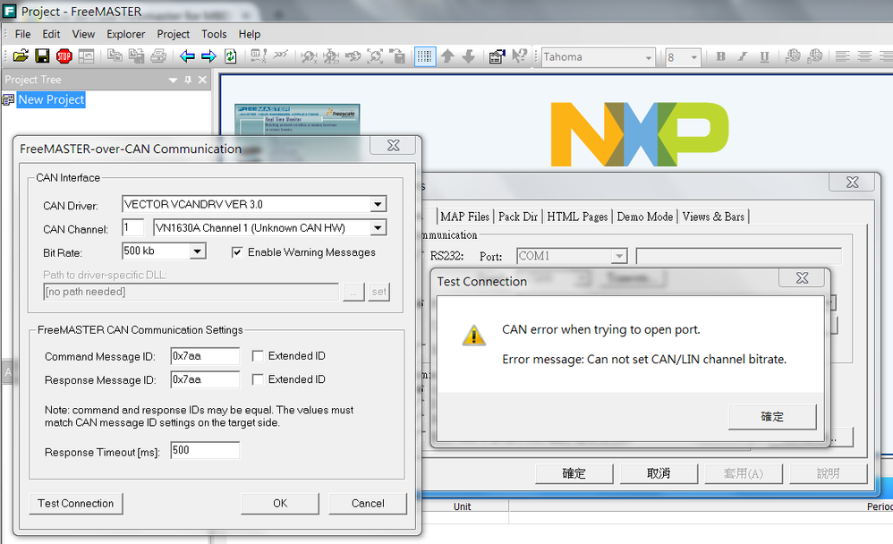Click the layout view toolbar icon

pyautogui.click(x=86, y=55)
